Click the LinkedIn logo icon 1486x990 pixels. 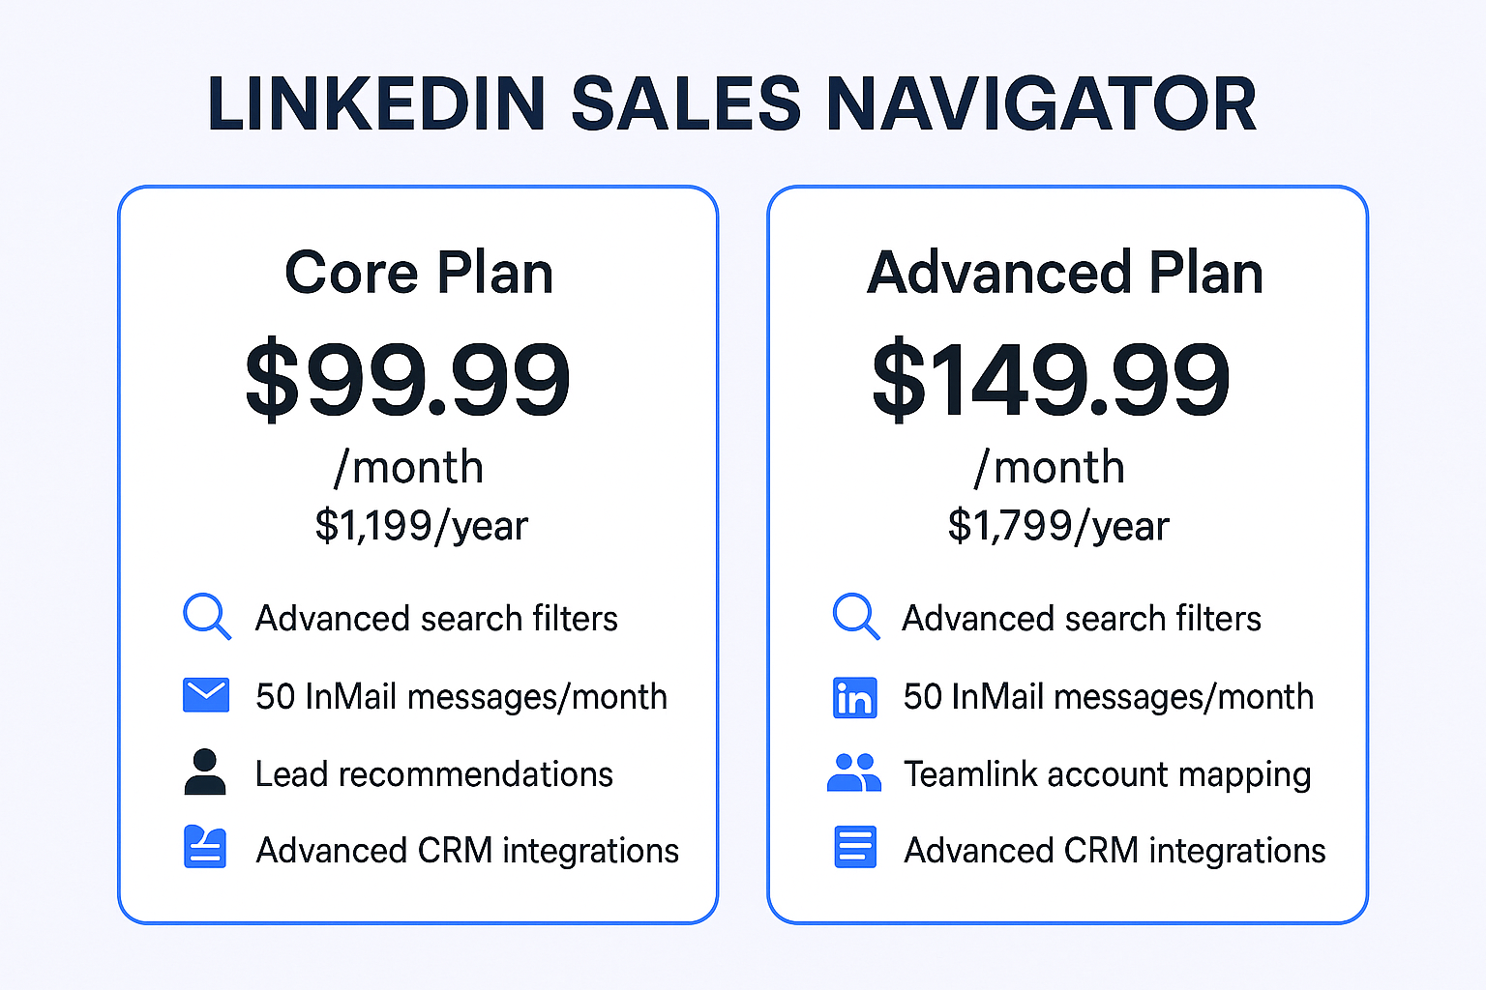coord(855,697)
